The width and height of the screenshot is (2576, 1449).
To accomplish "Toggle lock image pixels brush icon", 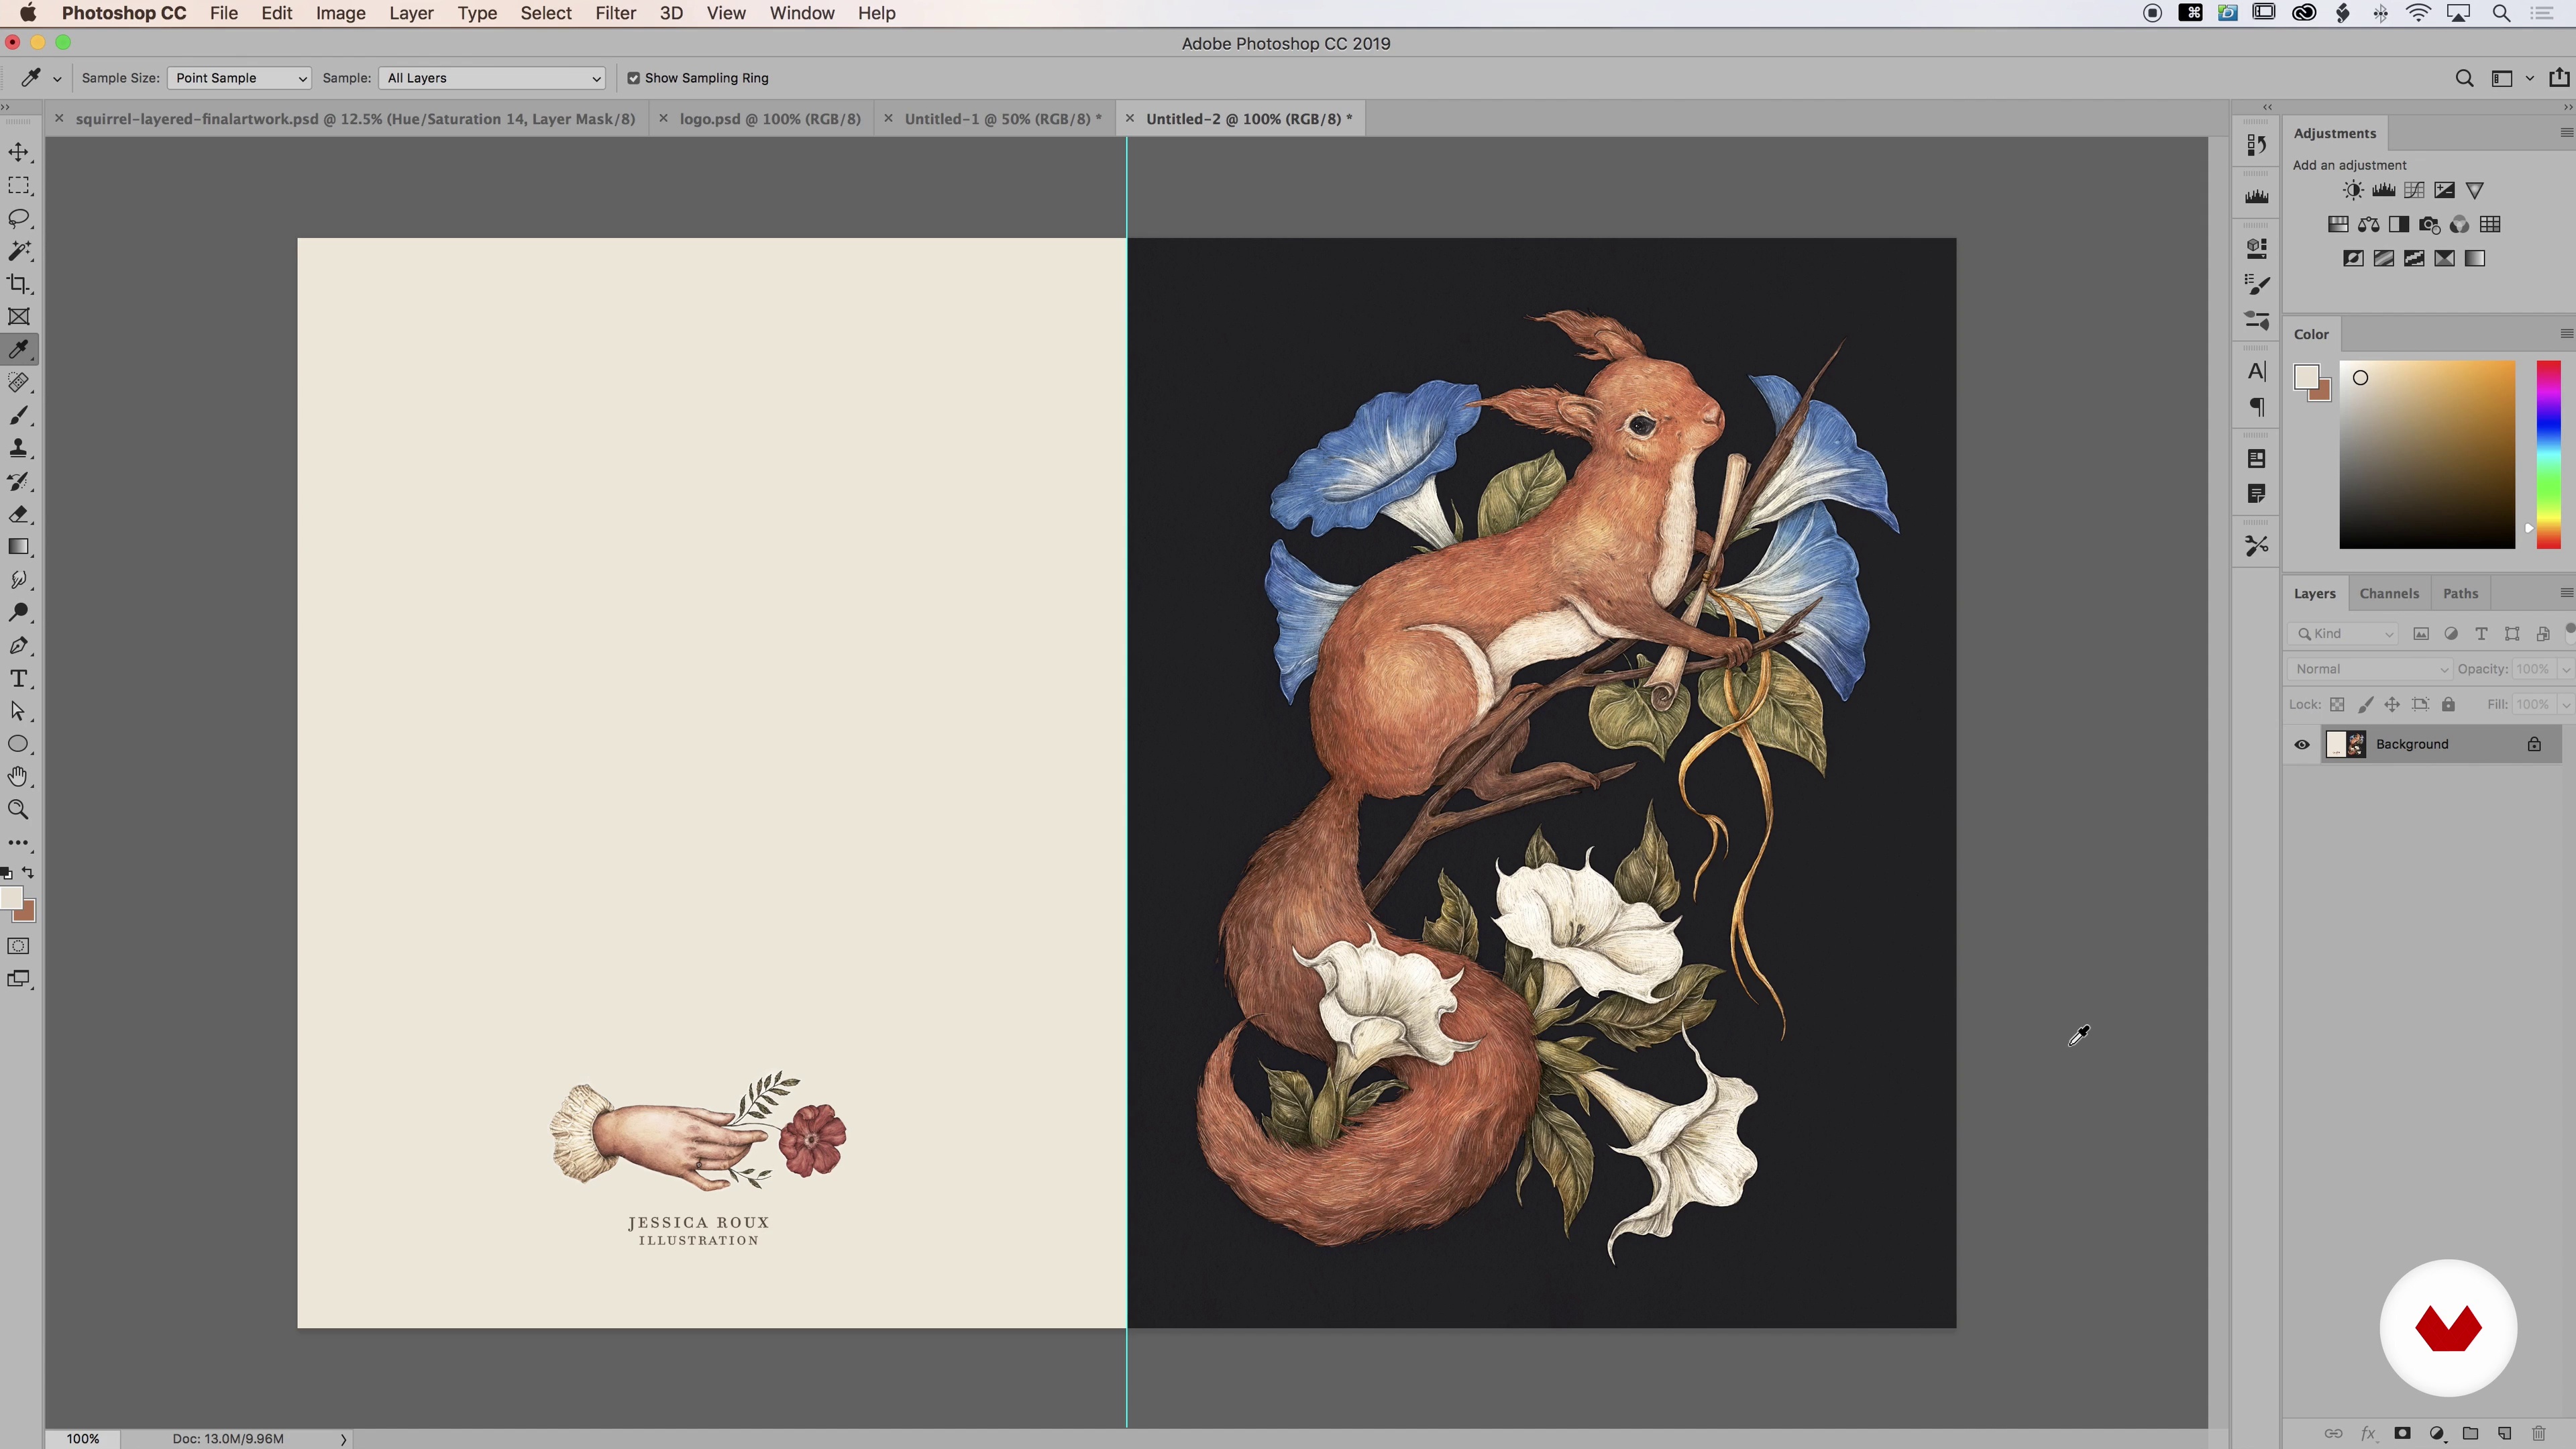I will tap(2365, 704).
